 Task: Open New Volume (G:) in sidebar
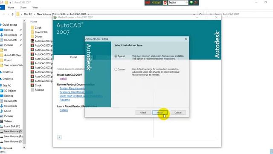[x=13, y=142]
